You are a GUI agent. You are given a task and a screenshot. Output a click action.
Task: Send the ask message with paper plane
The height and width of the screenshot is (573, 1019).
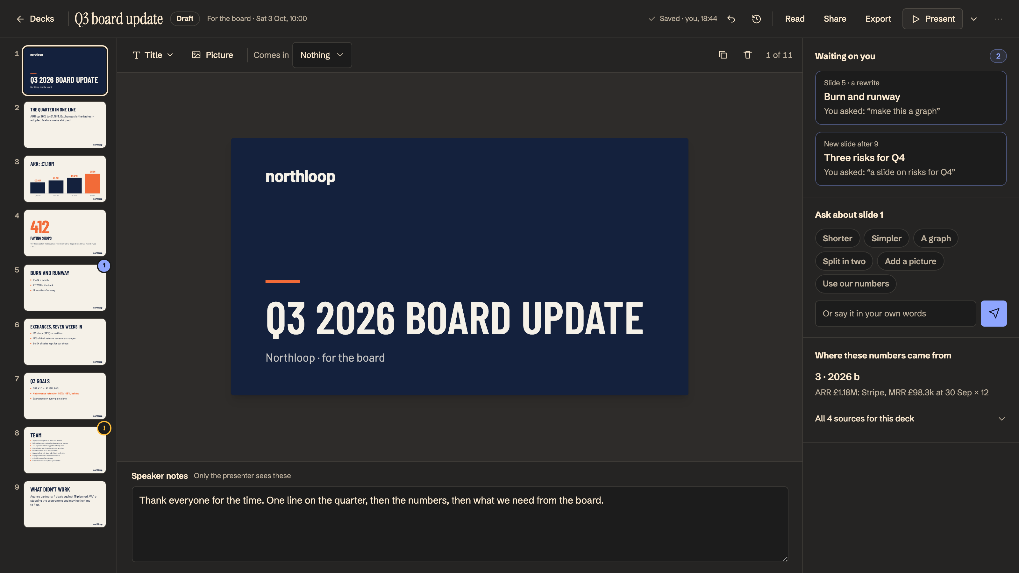(994, 313)
